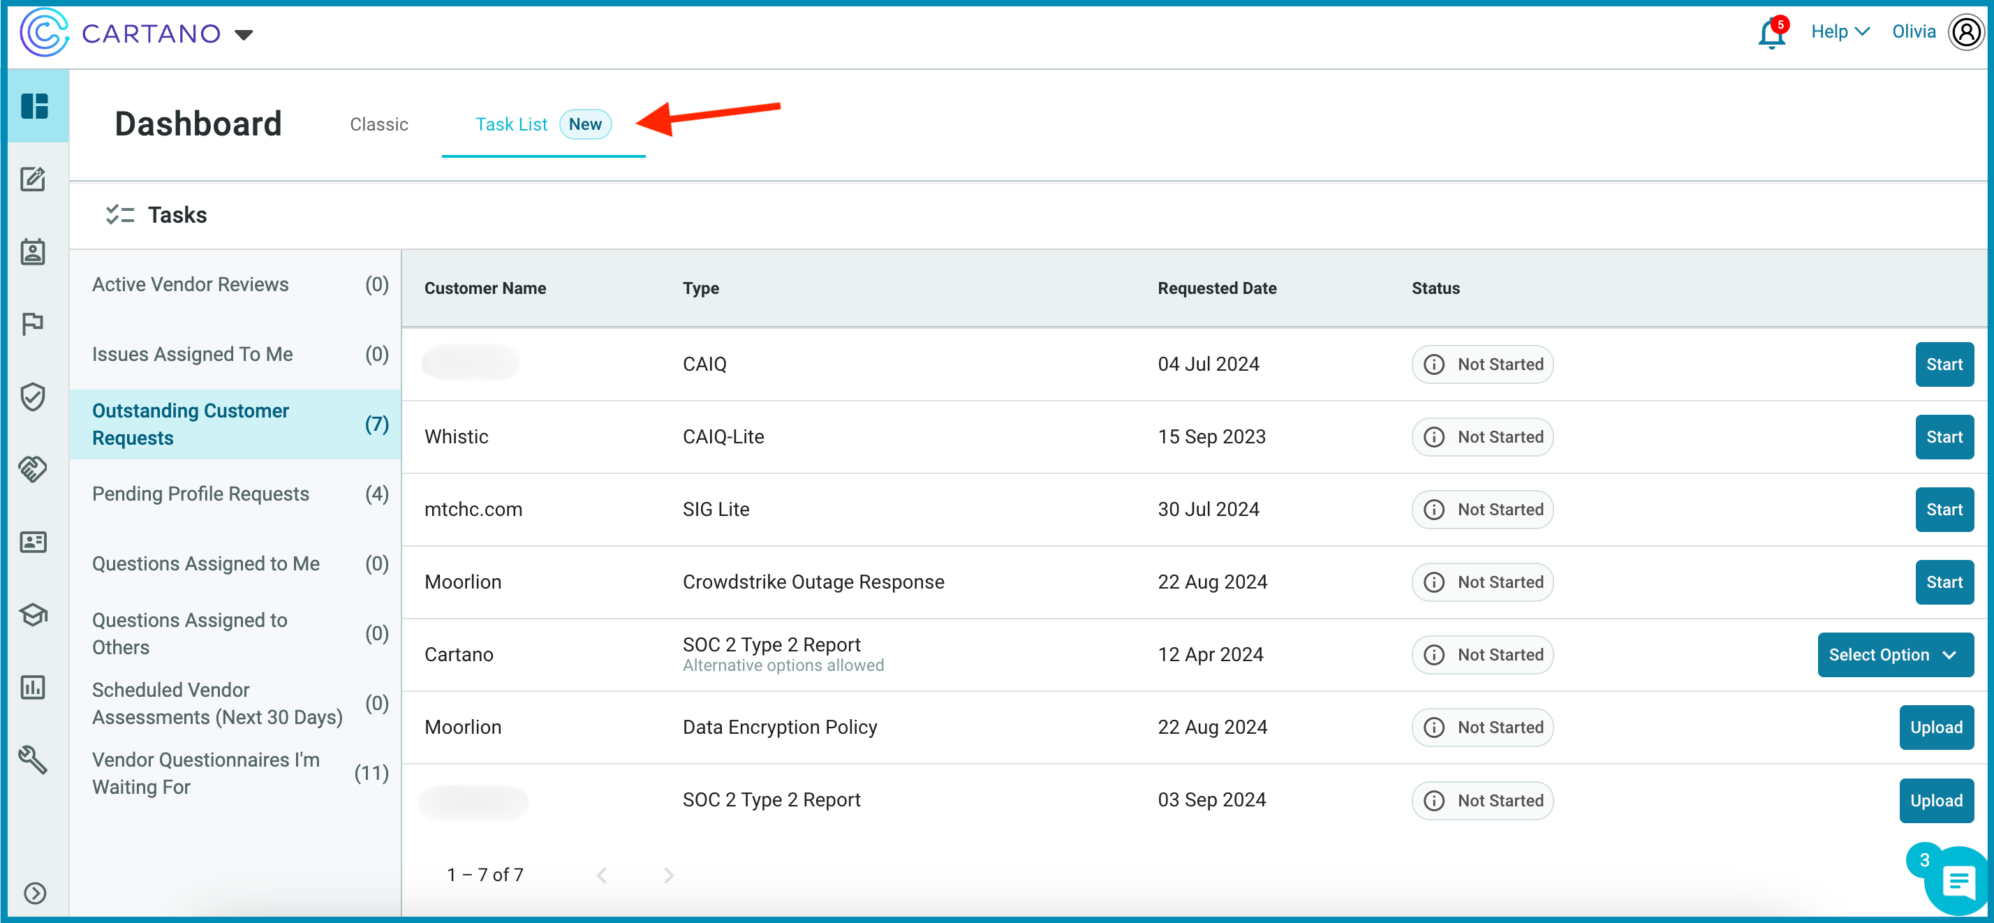
Task: Click the info icon in the CAIQ-Lite row status
Action: point(1434,437)
